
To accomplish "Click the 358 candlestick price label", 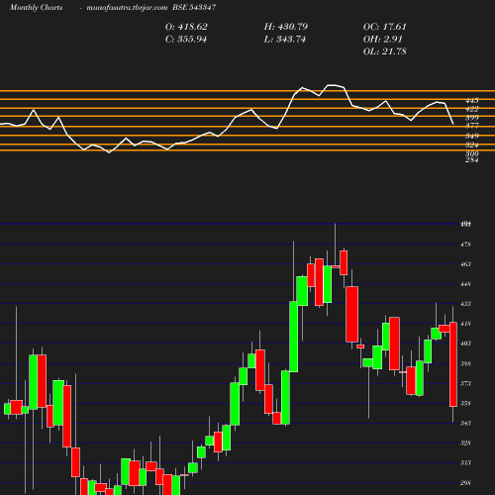I will (x=465, y=404).
